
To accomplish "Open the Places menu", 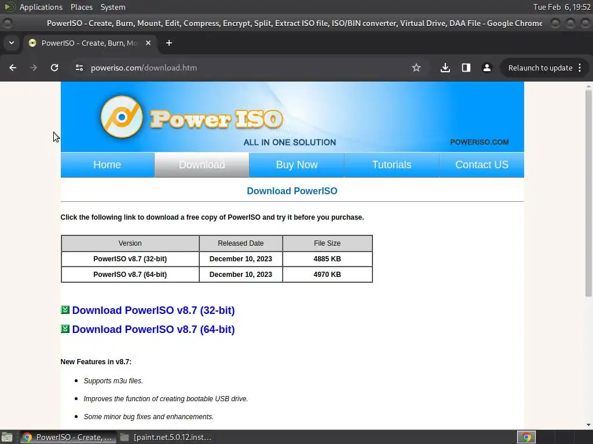I will (x=81, y=7).
